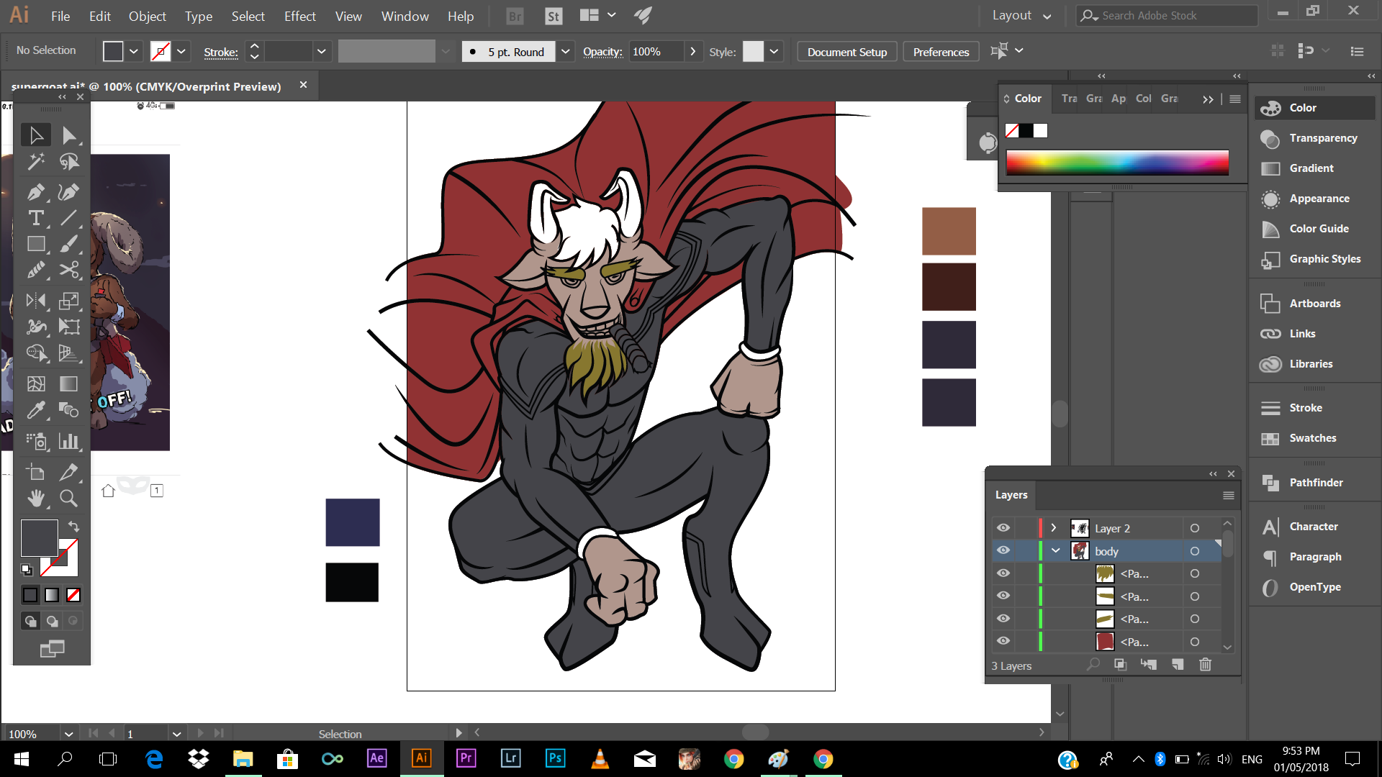Screen dimensions: 1382x777
Task: Choose the Scissors tool
Action: [68, 271]
